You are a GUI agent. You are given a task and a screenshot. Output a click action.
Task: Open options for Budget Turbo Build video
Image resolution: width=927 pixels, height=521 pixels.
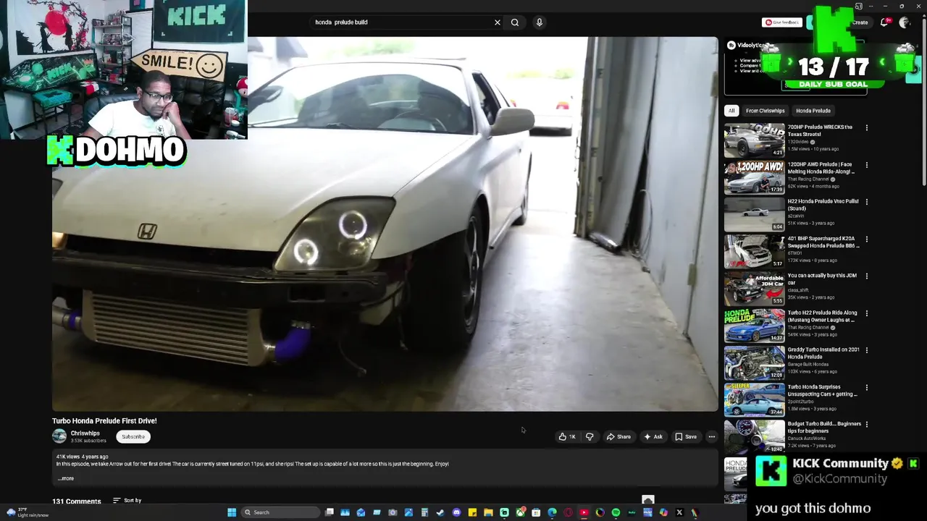coord(866,425)
